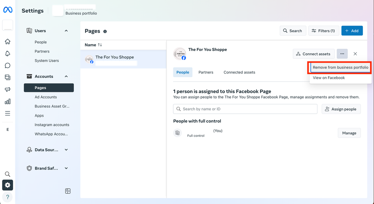This screenshot has width=374, height=204.
Task: Open the Filters (1) dropdown
Action: click(324, 31)
